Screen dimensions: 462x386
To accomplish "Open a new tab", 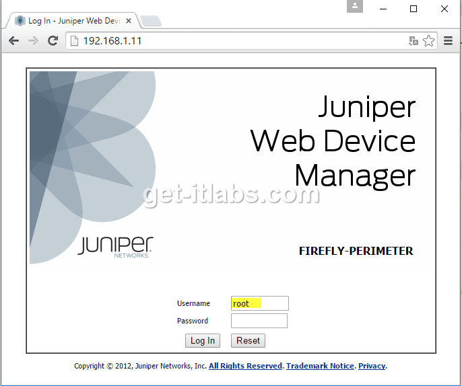I will pos(151,22).
